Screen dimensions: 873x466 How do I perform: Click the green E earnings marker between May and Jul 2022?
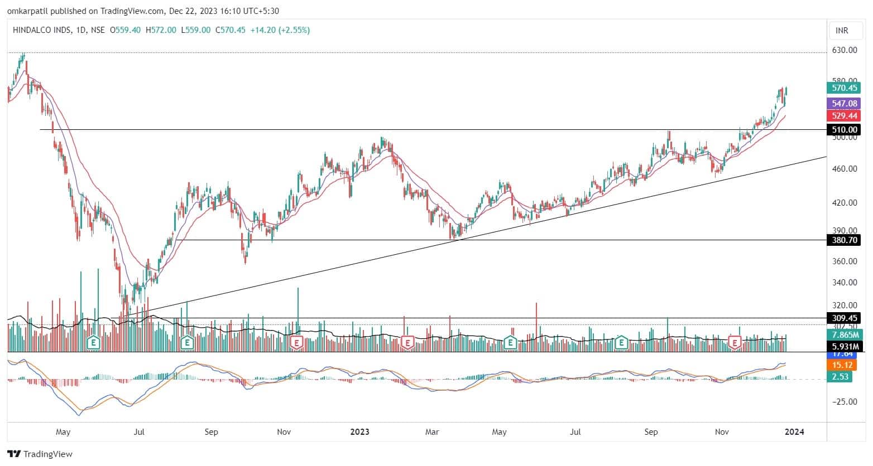tap(94, 342)
